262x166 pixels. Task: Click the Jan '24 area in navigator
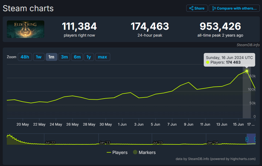[212, 143]
